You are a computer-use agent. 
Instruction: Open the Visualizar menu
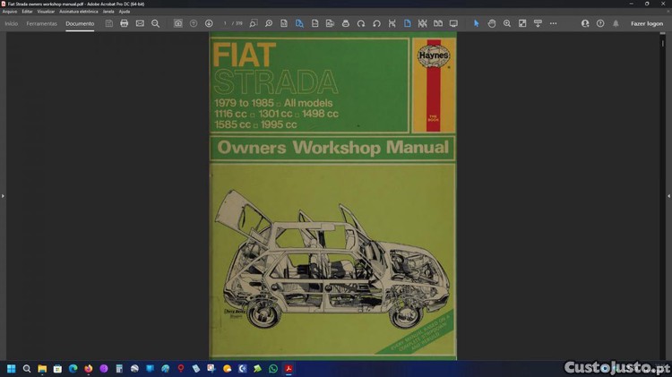[46, 11]
